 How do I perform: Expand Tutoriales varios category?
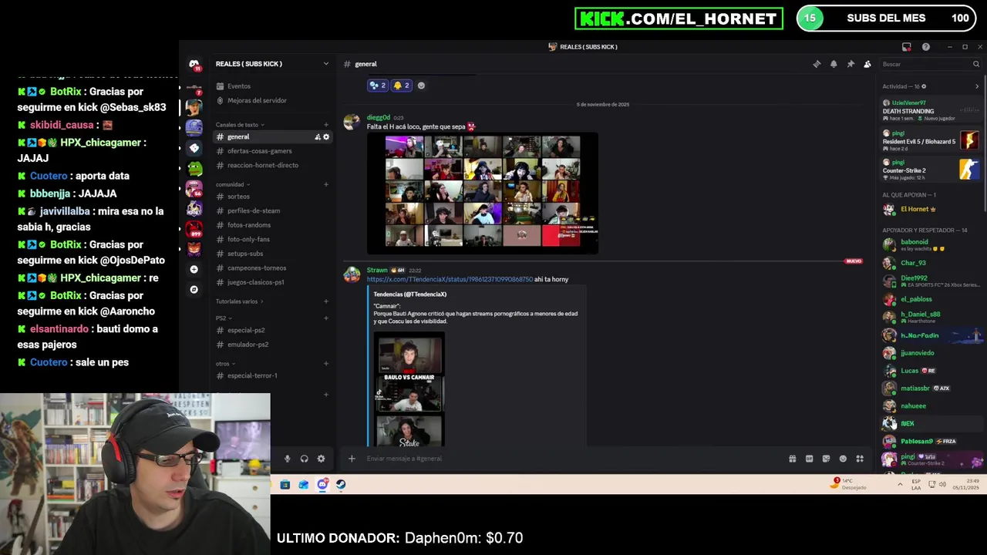[239, 301]
